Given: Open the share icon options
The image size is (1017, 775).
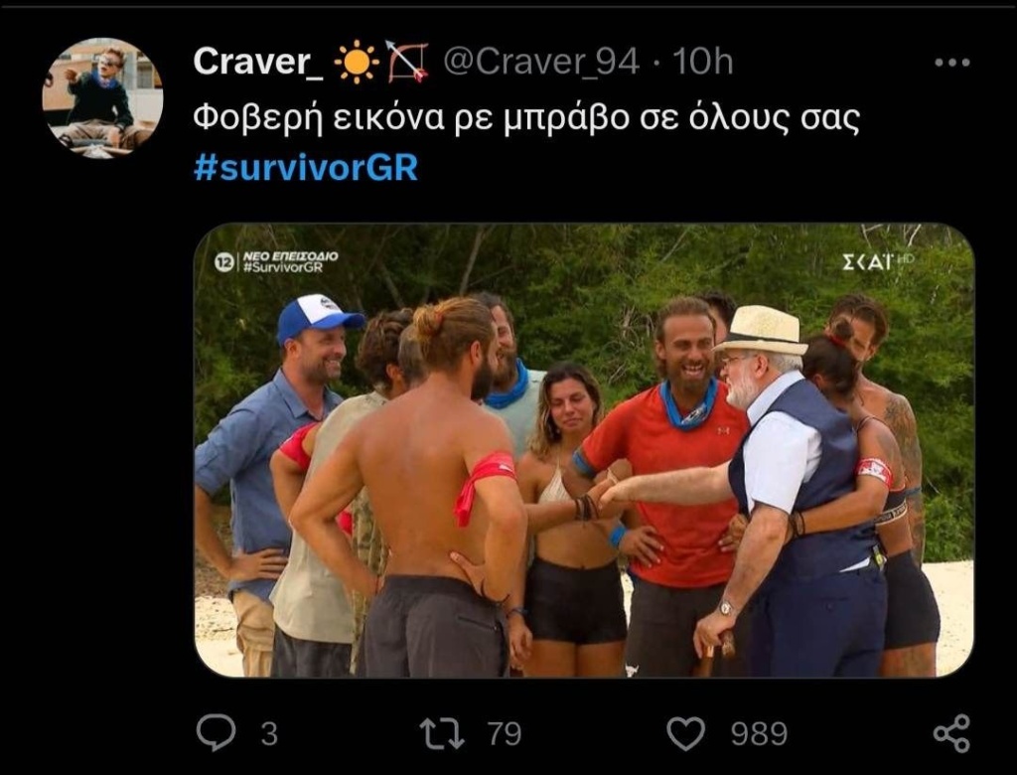Looking at the screenshot, I should [x=951, y=733].
